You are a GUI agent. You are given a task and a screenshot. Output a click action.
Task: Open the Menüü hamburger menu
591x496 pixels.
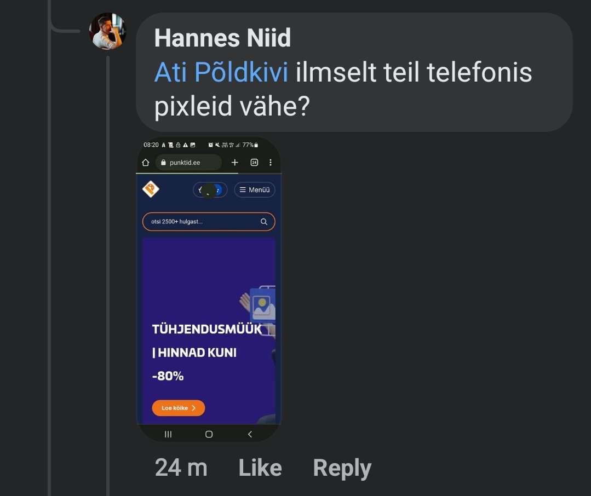255,190
